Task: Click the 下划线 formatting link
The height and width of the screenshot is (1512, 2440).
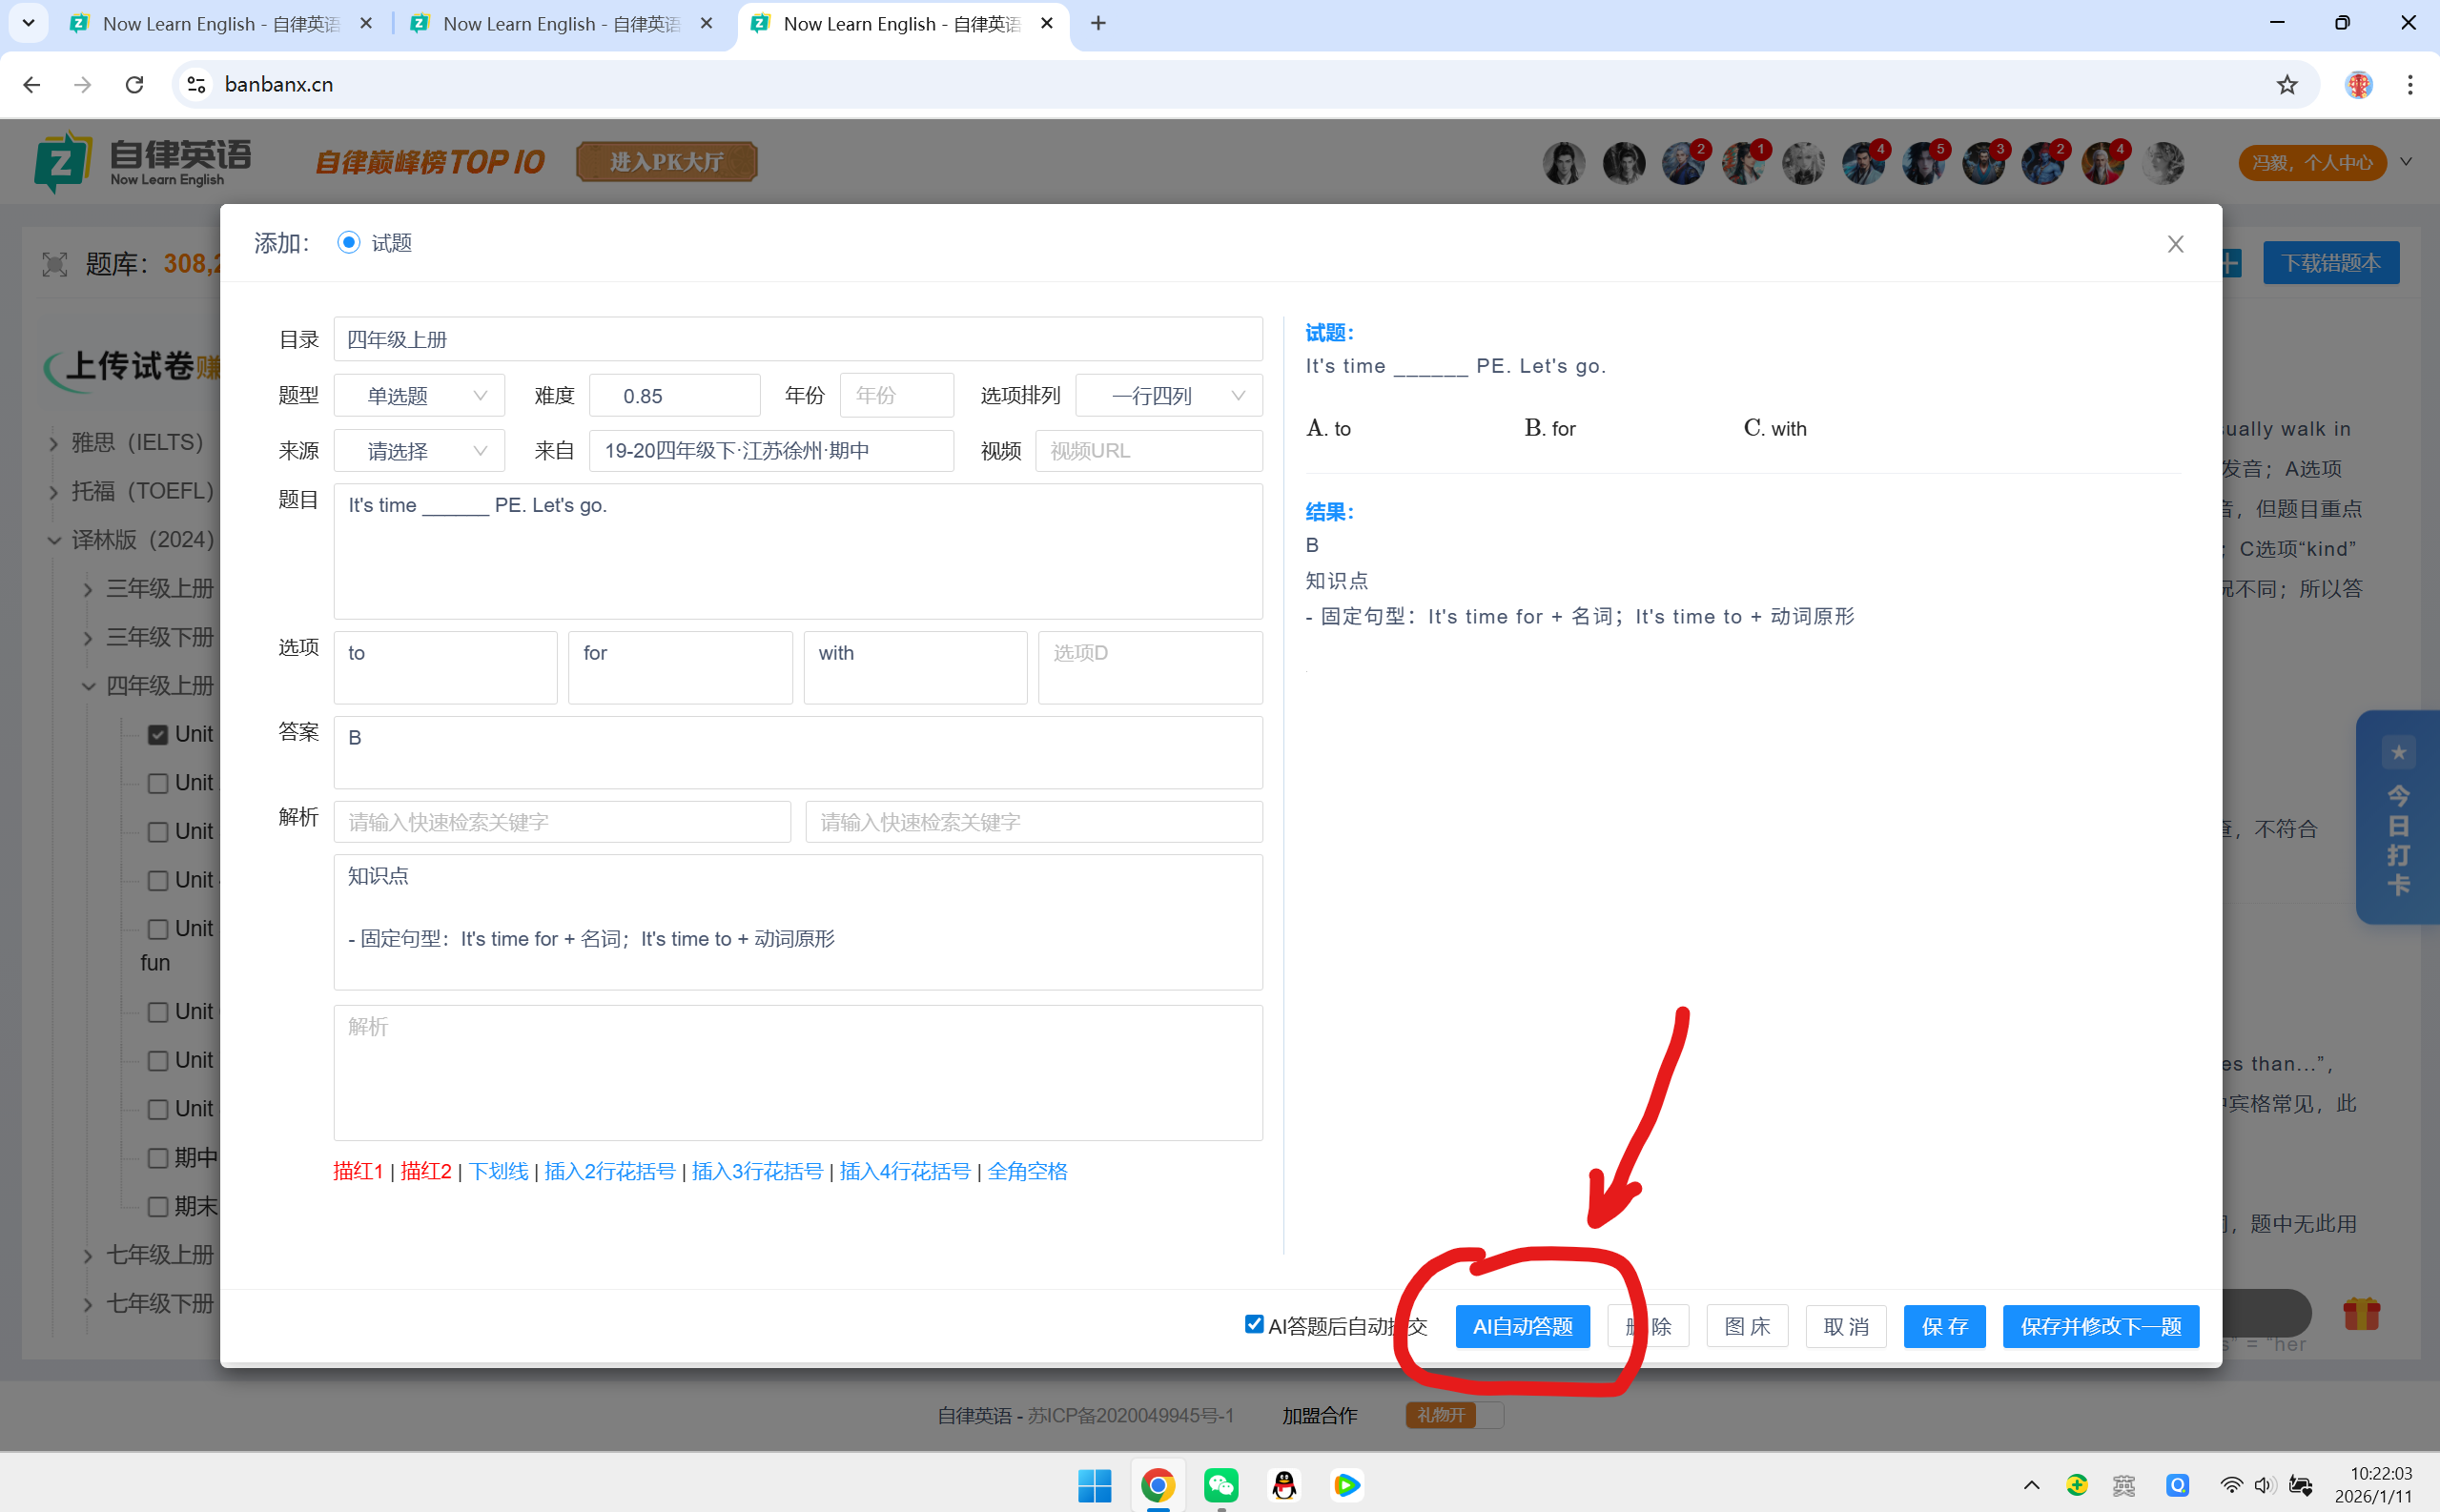Action: [498, 1171]
